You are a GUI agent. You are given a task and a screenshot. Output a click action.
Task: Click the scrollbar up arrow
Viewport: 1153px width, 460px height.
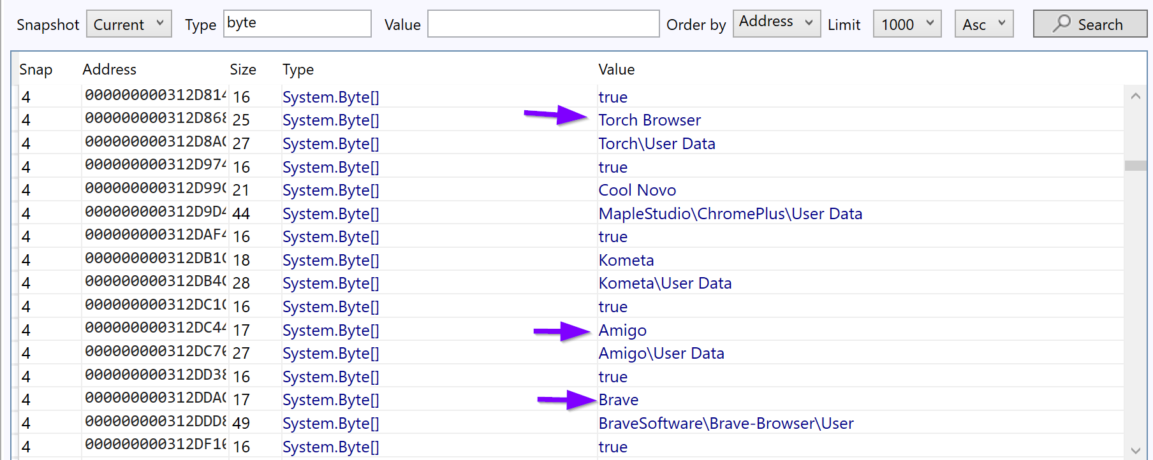click(x=1135, y=96)
